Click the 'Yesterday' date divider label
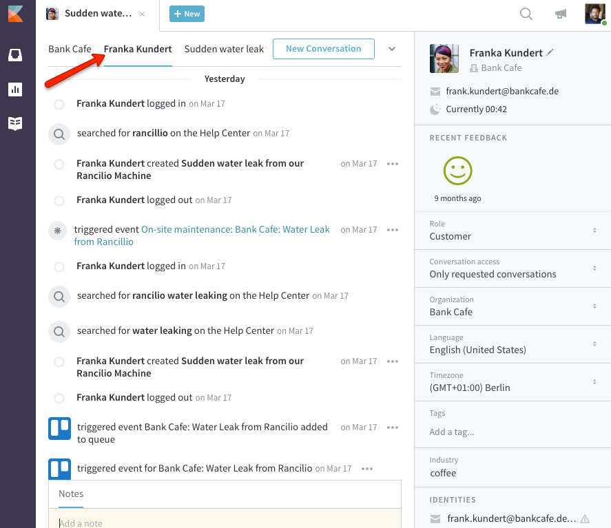The image size is (611, 528). pos(225,79)
